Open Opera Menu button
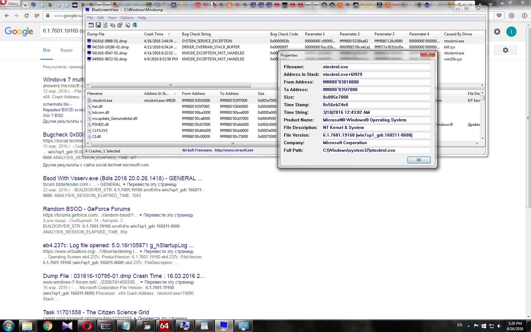 pyautogui.click(x=10, y=3)
